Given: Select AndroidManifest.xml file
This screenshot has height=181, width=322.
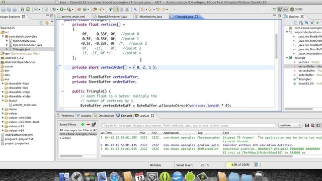Looking at the screenshot, I should coord(19,135).
